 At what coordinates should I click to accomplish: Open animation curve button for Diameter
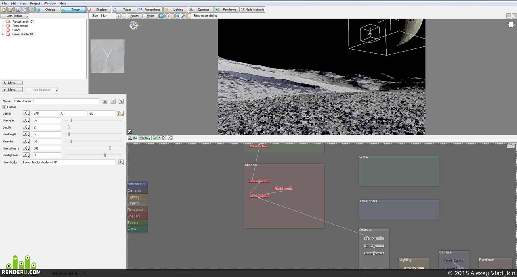click(26, 120)
